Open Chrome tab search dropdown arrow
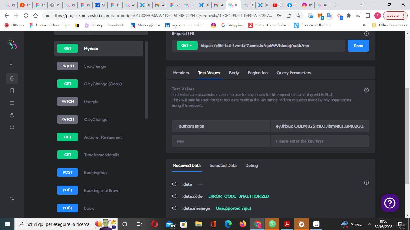 coord(362,4)
